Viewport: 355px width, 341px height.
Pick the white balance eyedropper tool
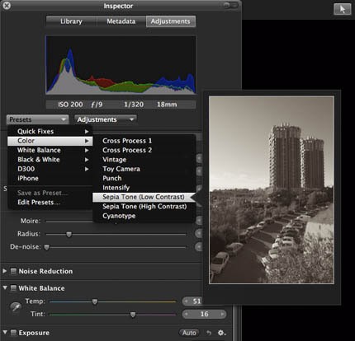tap(16, 307)
